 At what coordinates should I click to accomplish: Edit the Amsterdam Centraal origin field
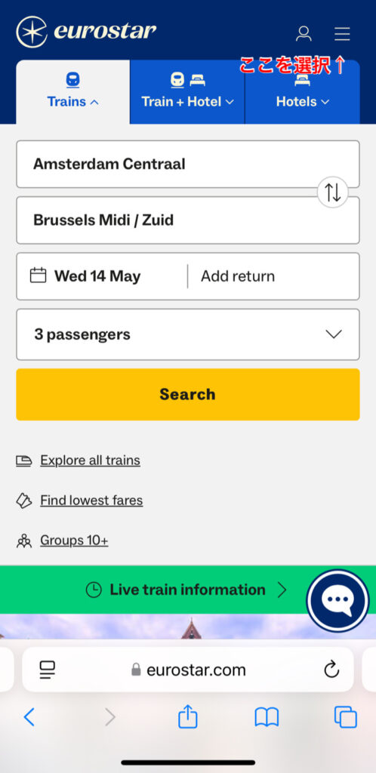pyautogui.click(x=188, y=164)
